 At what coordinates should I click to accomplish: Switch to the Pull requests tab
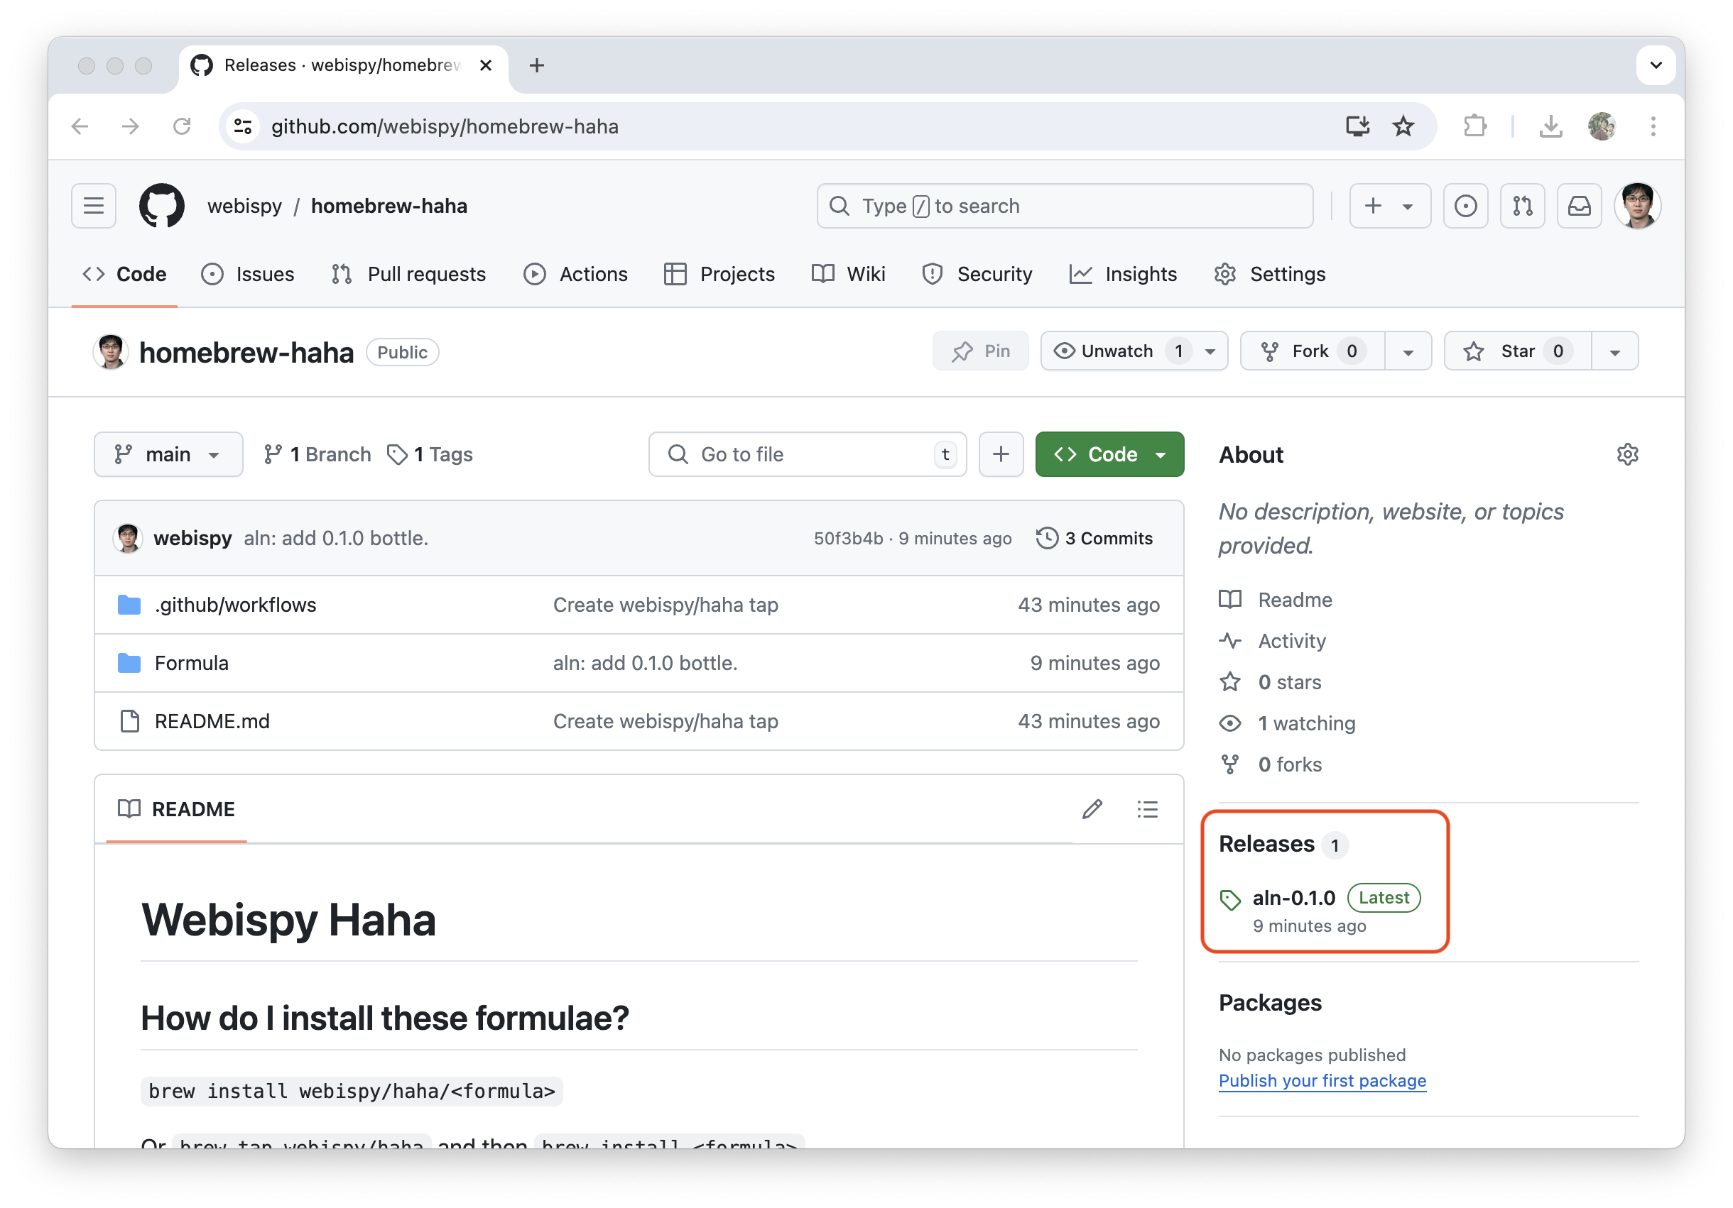pyautogui.click(x=408, y=275)
